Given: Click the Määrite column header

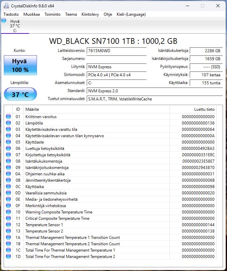Looking at the screenshot, I should point(96,109).
